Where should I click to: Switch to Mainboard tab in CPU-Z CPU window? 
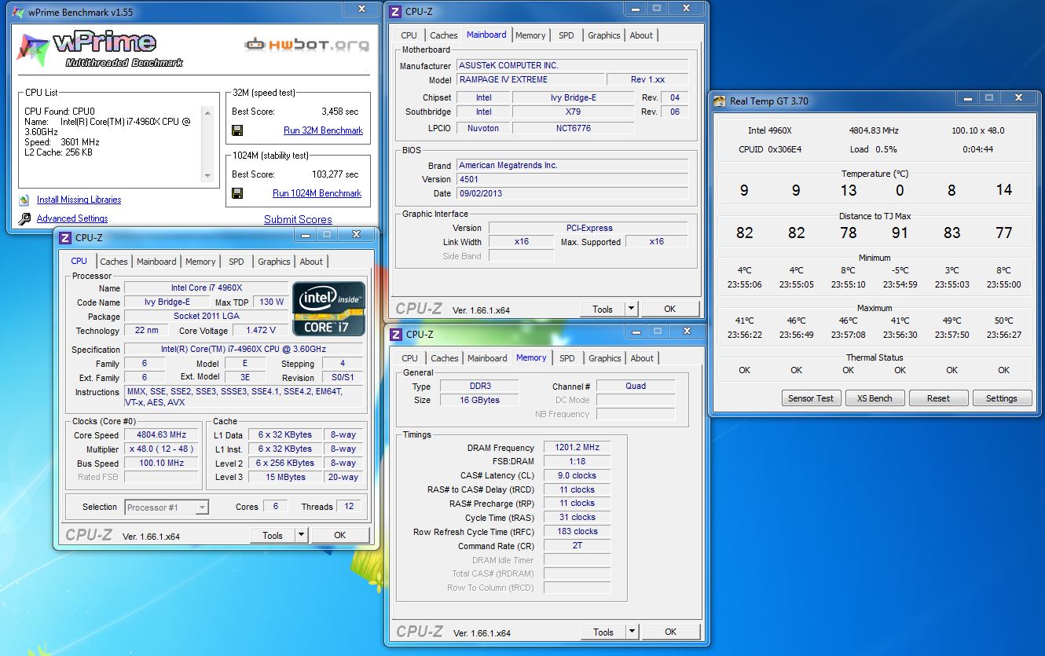[156, 262]
